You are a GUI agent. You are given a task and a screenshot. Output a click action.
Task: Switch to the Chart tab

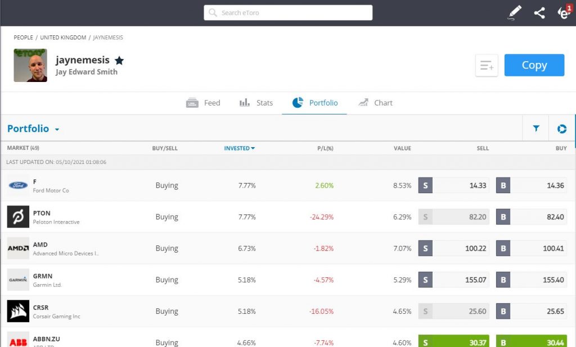pyautogui.click(x=375, y=103)
